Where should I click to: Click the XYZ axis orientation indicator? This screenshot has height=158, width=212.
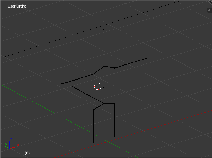(12, 144)
